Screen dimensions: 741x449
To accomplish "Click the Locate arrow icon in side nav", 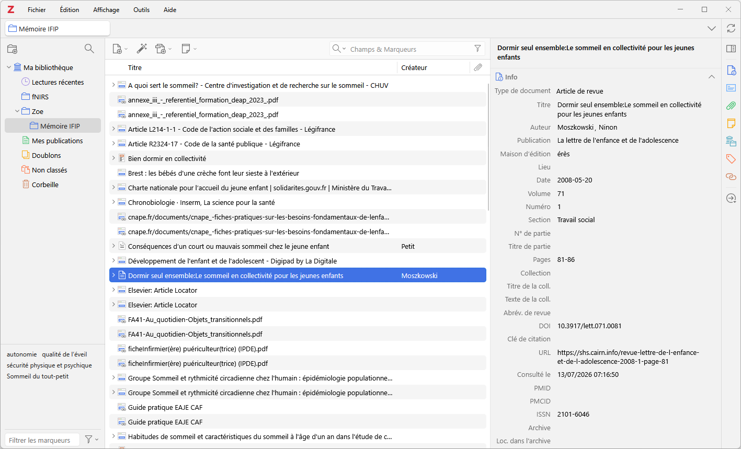I will tap(731, 198).
